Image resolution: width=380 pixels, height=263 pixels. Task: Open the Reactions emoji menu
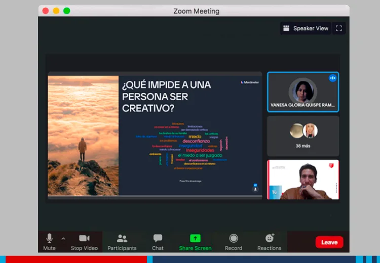tap(269, 242)
